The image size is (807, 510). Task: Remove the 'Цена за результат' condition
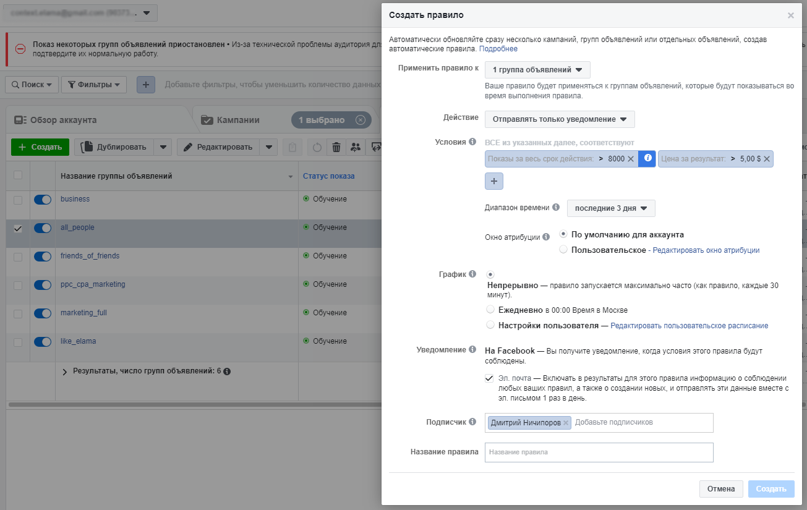click(767, 159)
